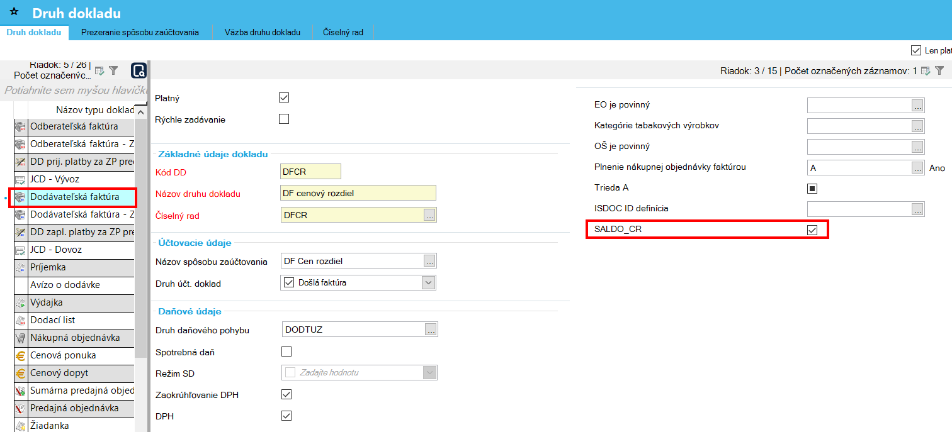Open filter funnel icon in left list header
This screenshot has height=432, width=952.
click(113, 70)
